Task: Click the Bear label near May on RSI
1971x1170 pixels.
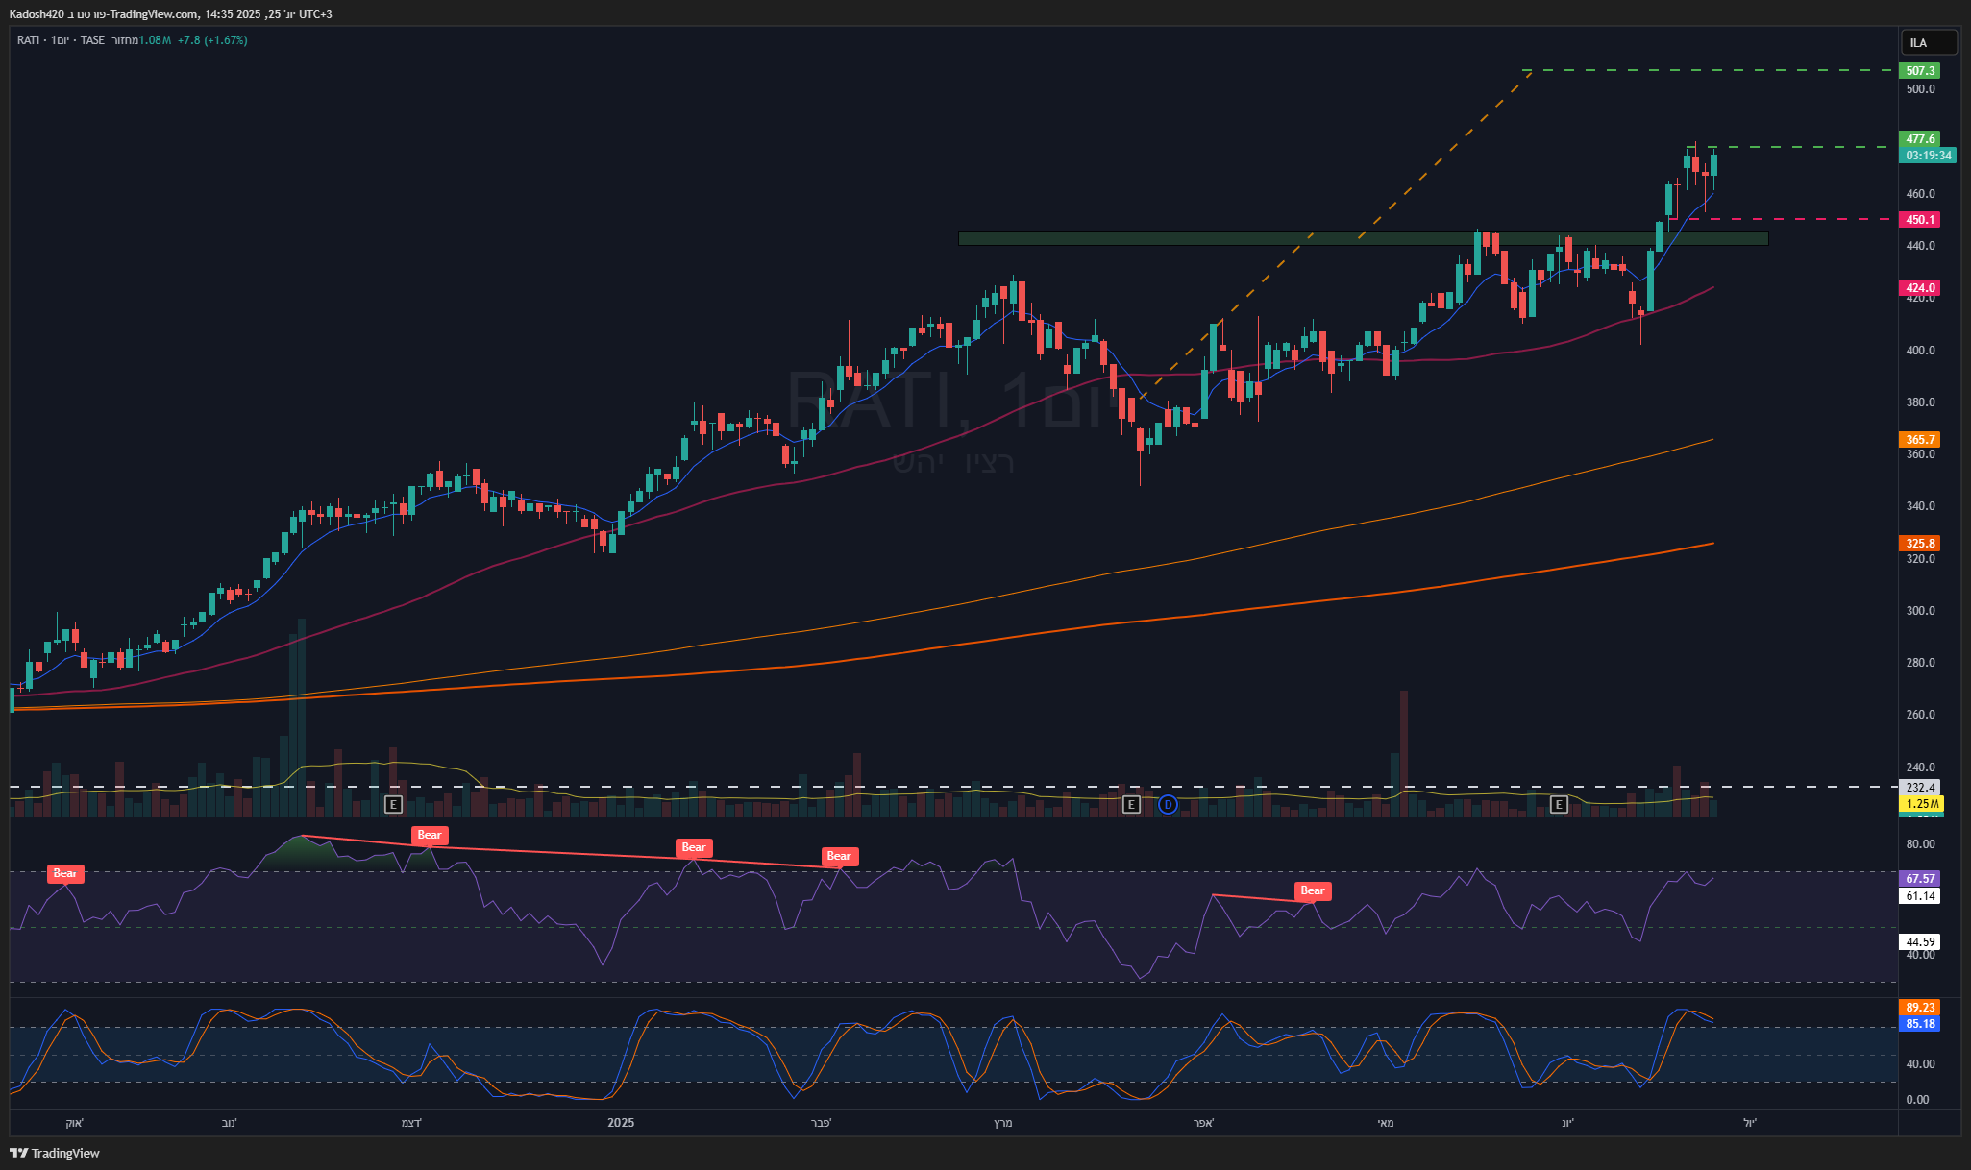Action: [1312, 890]
